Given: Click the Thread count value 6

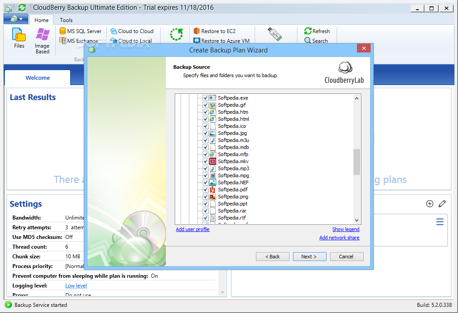Looking at the screenshot, I should pos(67,247).
